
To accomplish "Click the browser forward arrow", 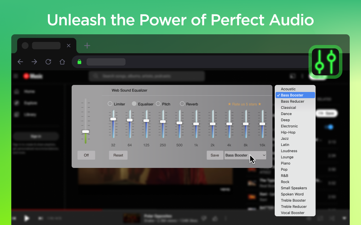I will 34,62.
